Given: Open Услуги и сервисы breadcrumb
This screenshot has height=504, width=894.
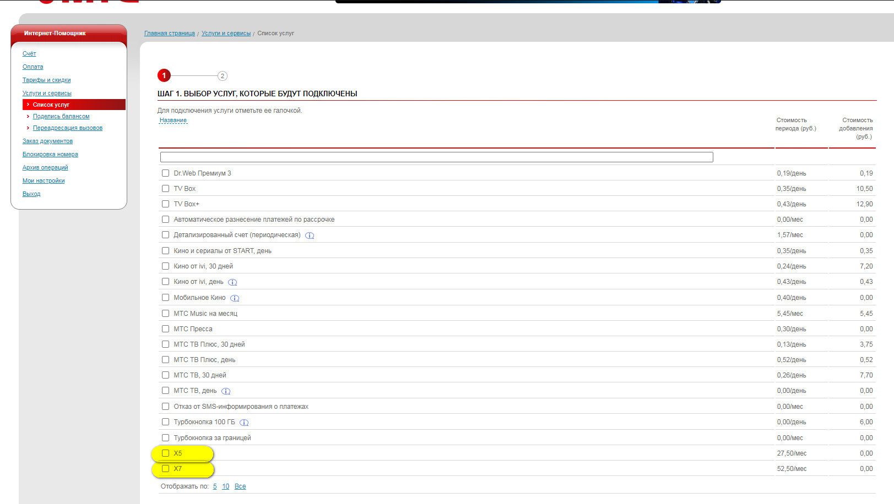Looking at the screenshot, I should point(226,33).
